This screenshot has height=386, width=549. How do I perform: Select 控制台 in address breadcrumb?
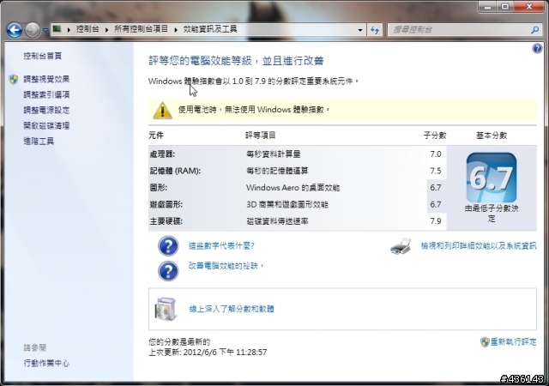point(87,29)
